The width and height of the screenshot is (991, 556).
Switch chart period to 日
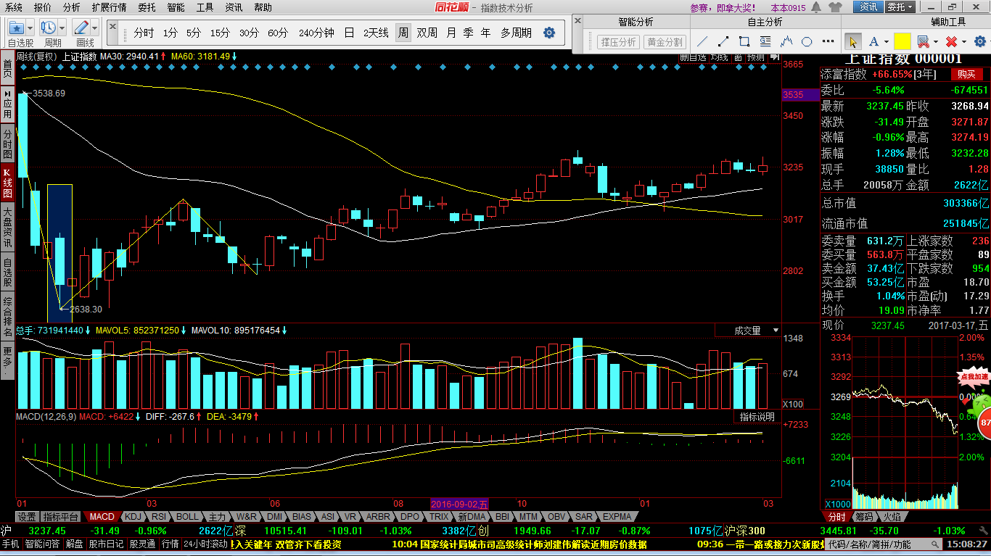pyautogui.click(x=349, y=33)
